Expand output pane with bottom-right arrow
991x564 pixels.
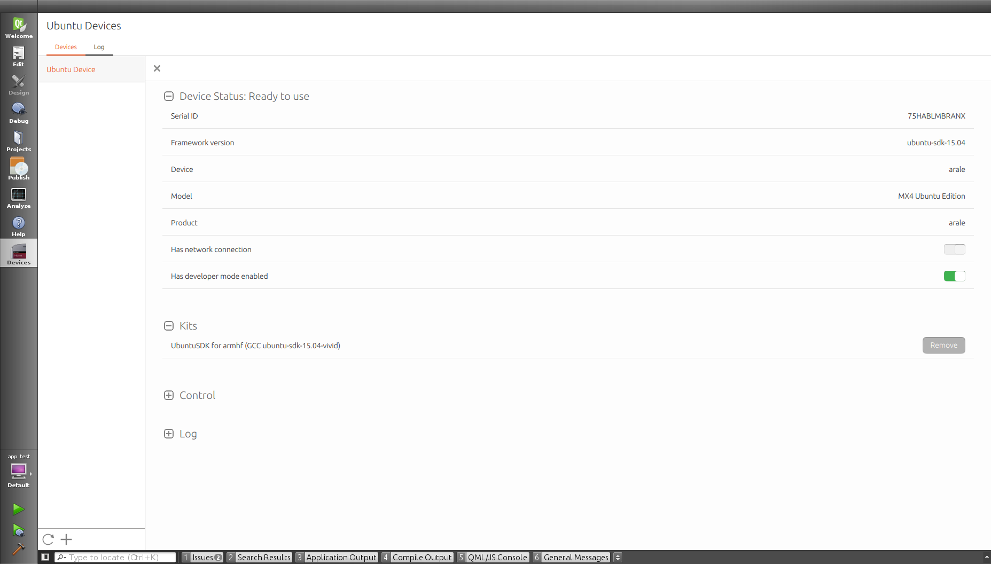pyautogui.click(x=987, y=557)
